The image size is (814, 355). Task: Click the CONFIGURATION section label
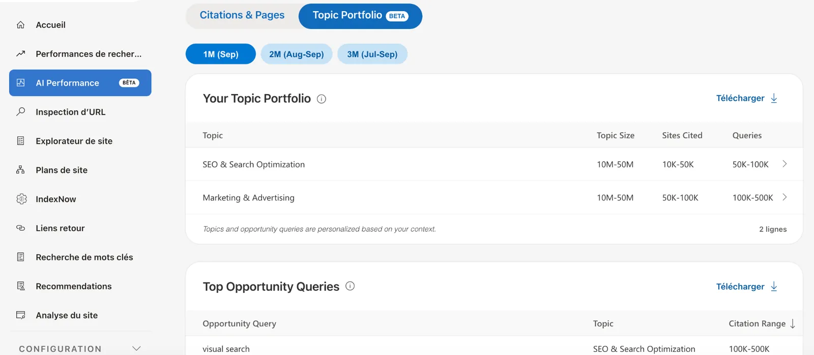[x=60, y=349]
